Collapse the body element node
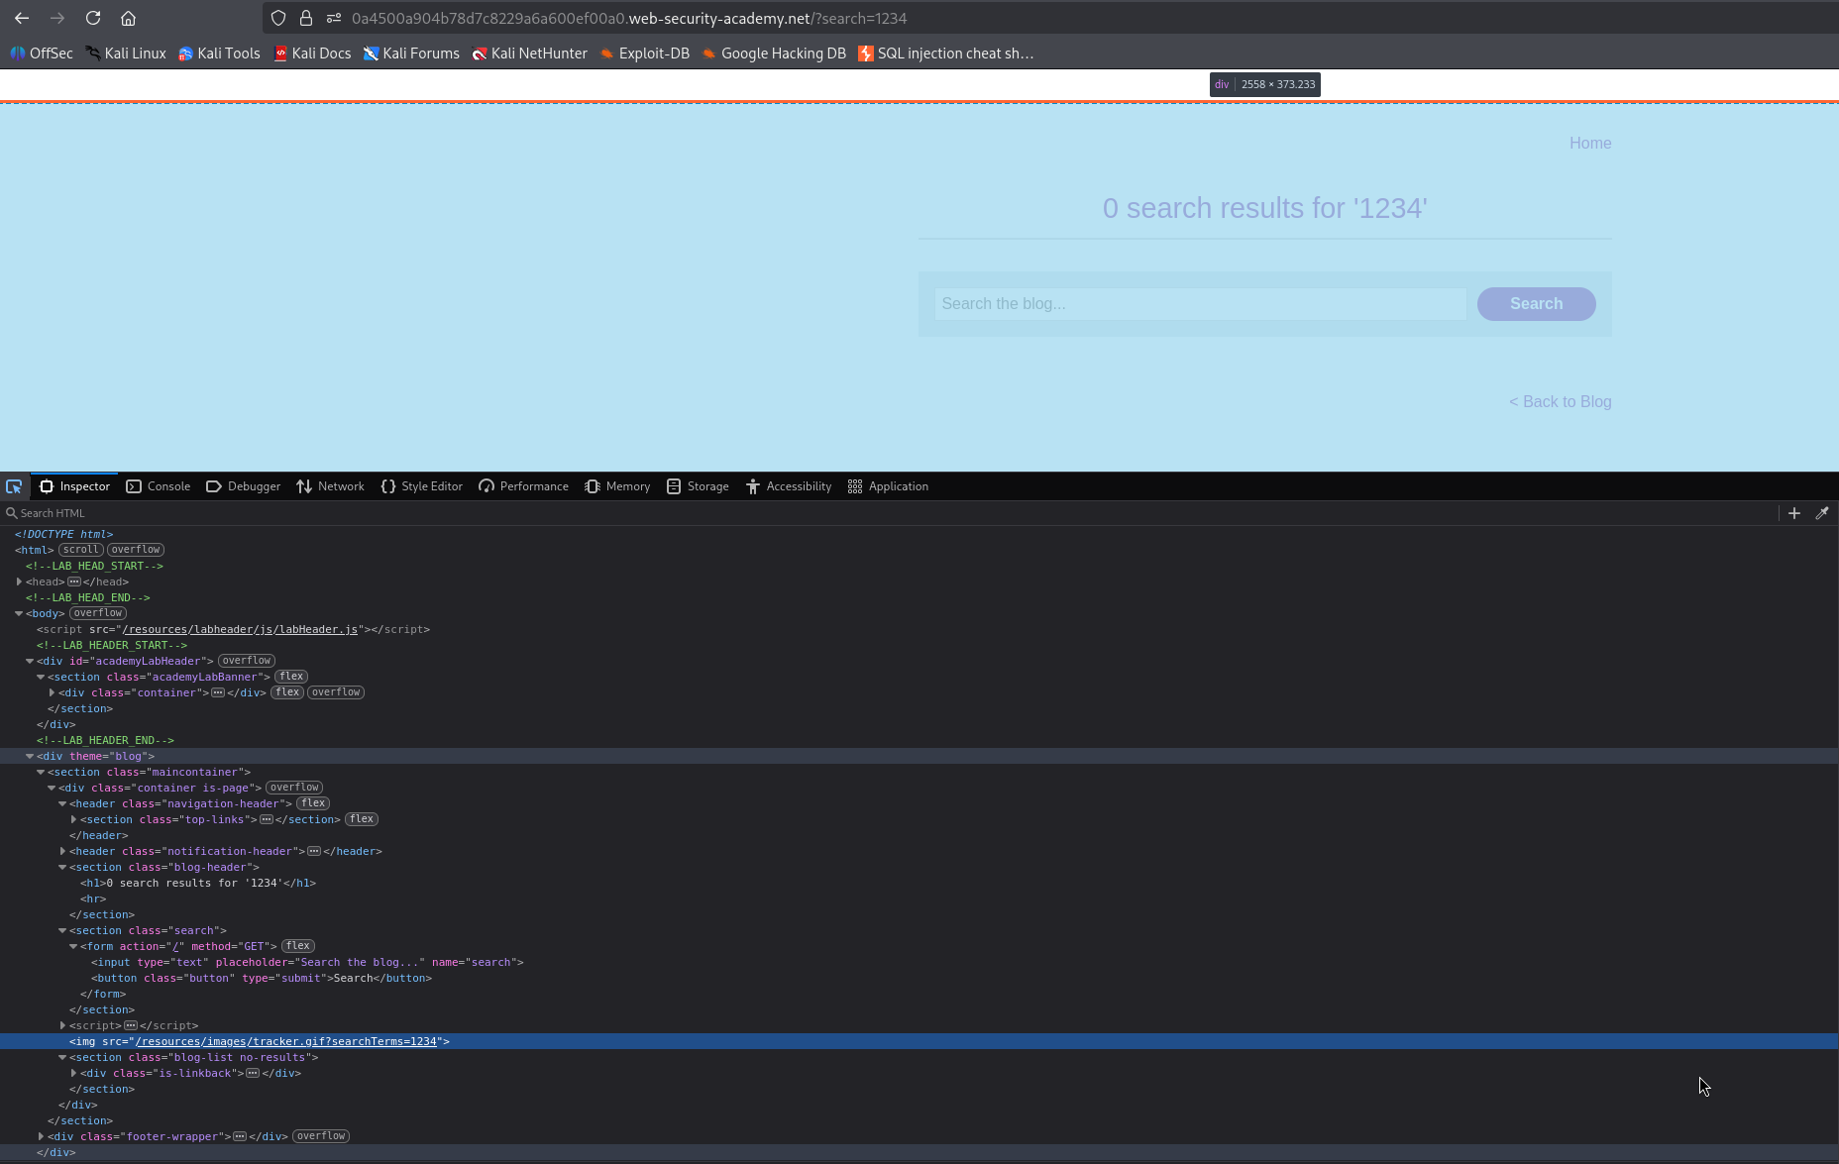This screenshot has width=1839, height=1164. 19,613
